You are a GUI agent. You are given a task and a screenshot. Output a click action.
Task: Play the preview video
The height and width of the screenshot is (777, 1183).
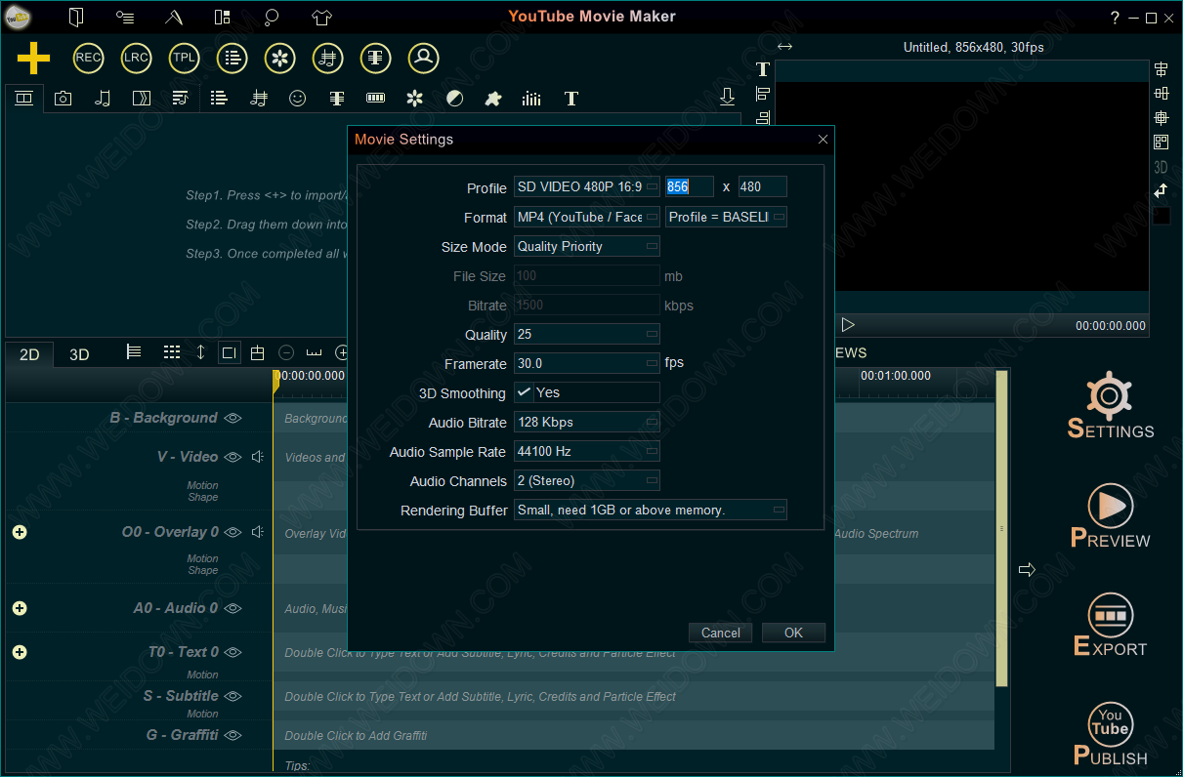pos(848,325)
